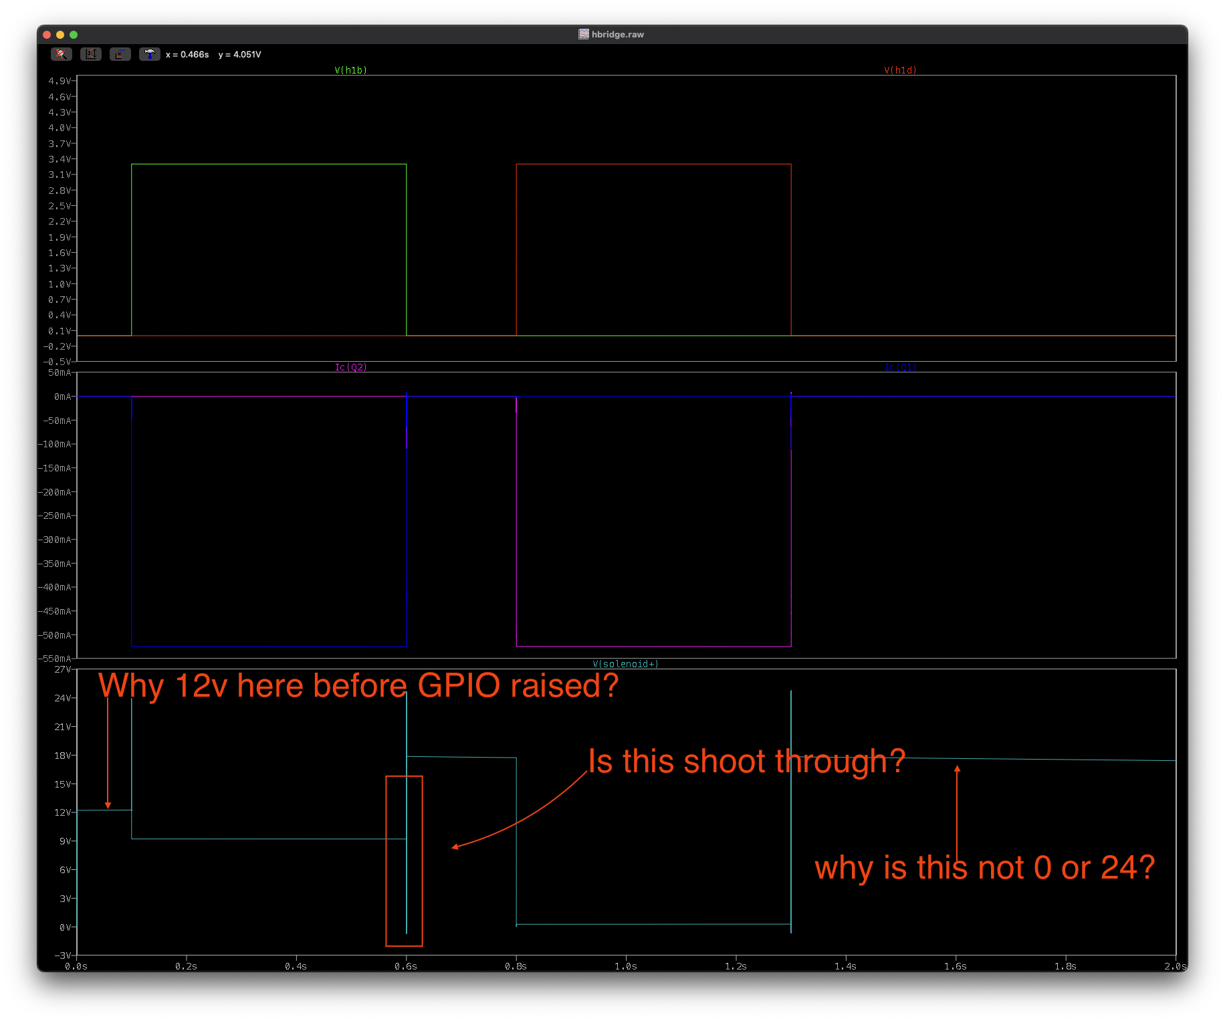Image resolution: width=1225 pixels, height=1021 pixels.
Task: Click the 1.0s label on time axis
Action: click(x=626, y=966)
